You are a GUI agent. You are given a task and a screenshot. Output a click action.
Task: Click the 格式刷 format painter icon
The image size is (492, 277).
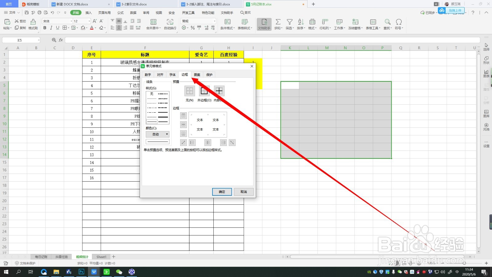pos(33,22)
